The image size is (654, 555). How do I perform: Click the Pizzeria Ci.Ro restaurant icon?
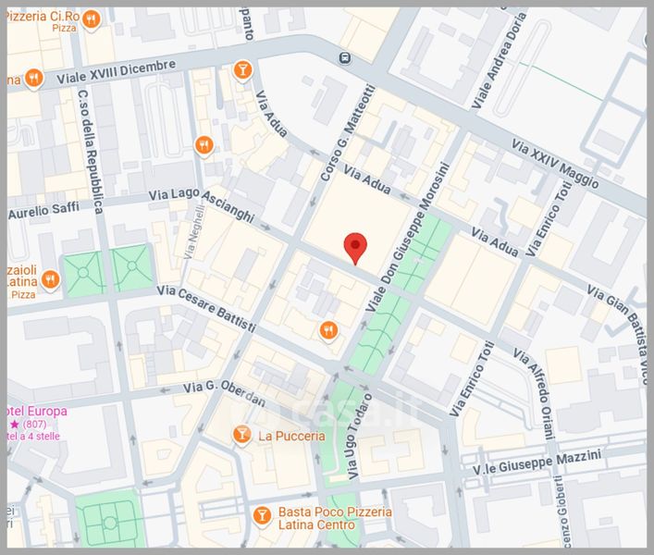(93, 18)
